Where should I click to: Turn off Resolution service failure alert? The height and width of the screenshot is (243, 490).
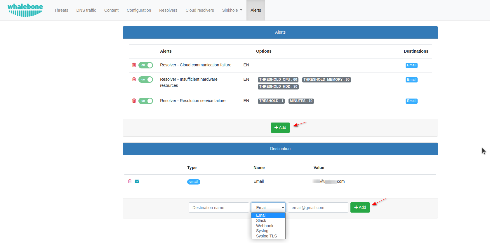(x=146, y=101)
